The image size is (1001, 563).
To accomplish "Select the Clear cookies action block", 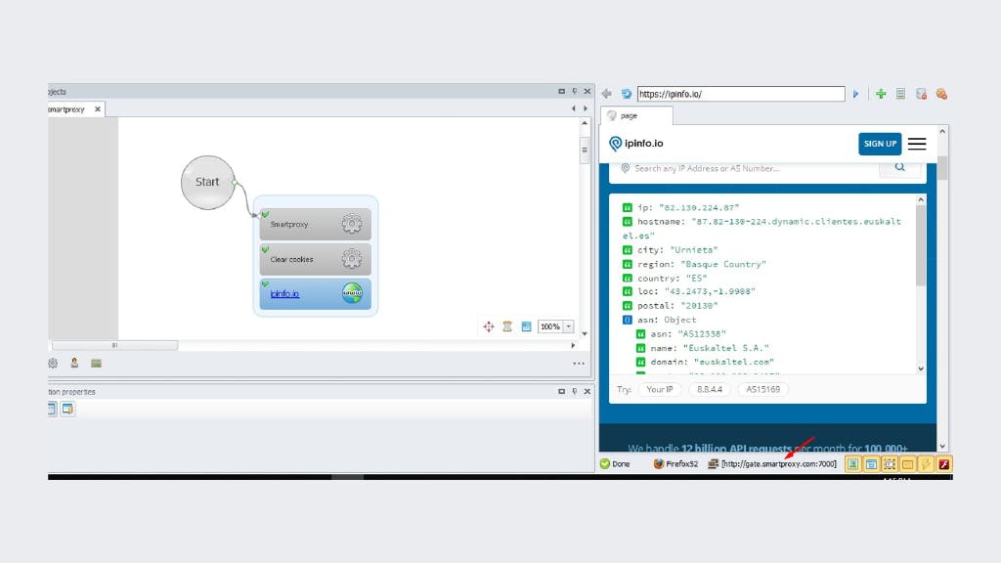I will point(315,258).
